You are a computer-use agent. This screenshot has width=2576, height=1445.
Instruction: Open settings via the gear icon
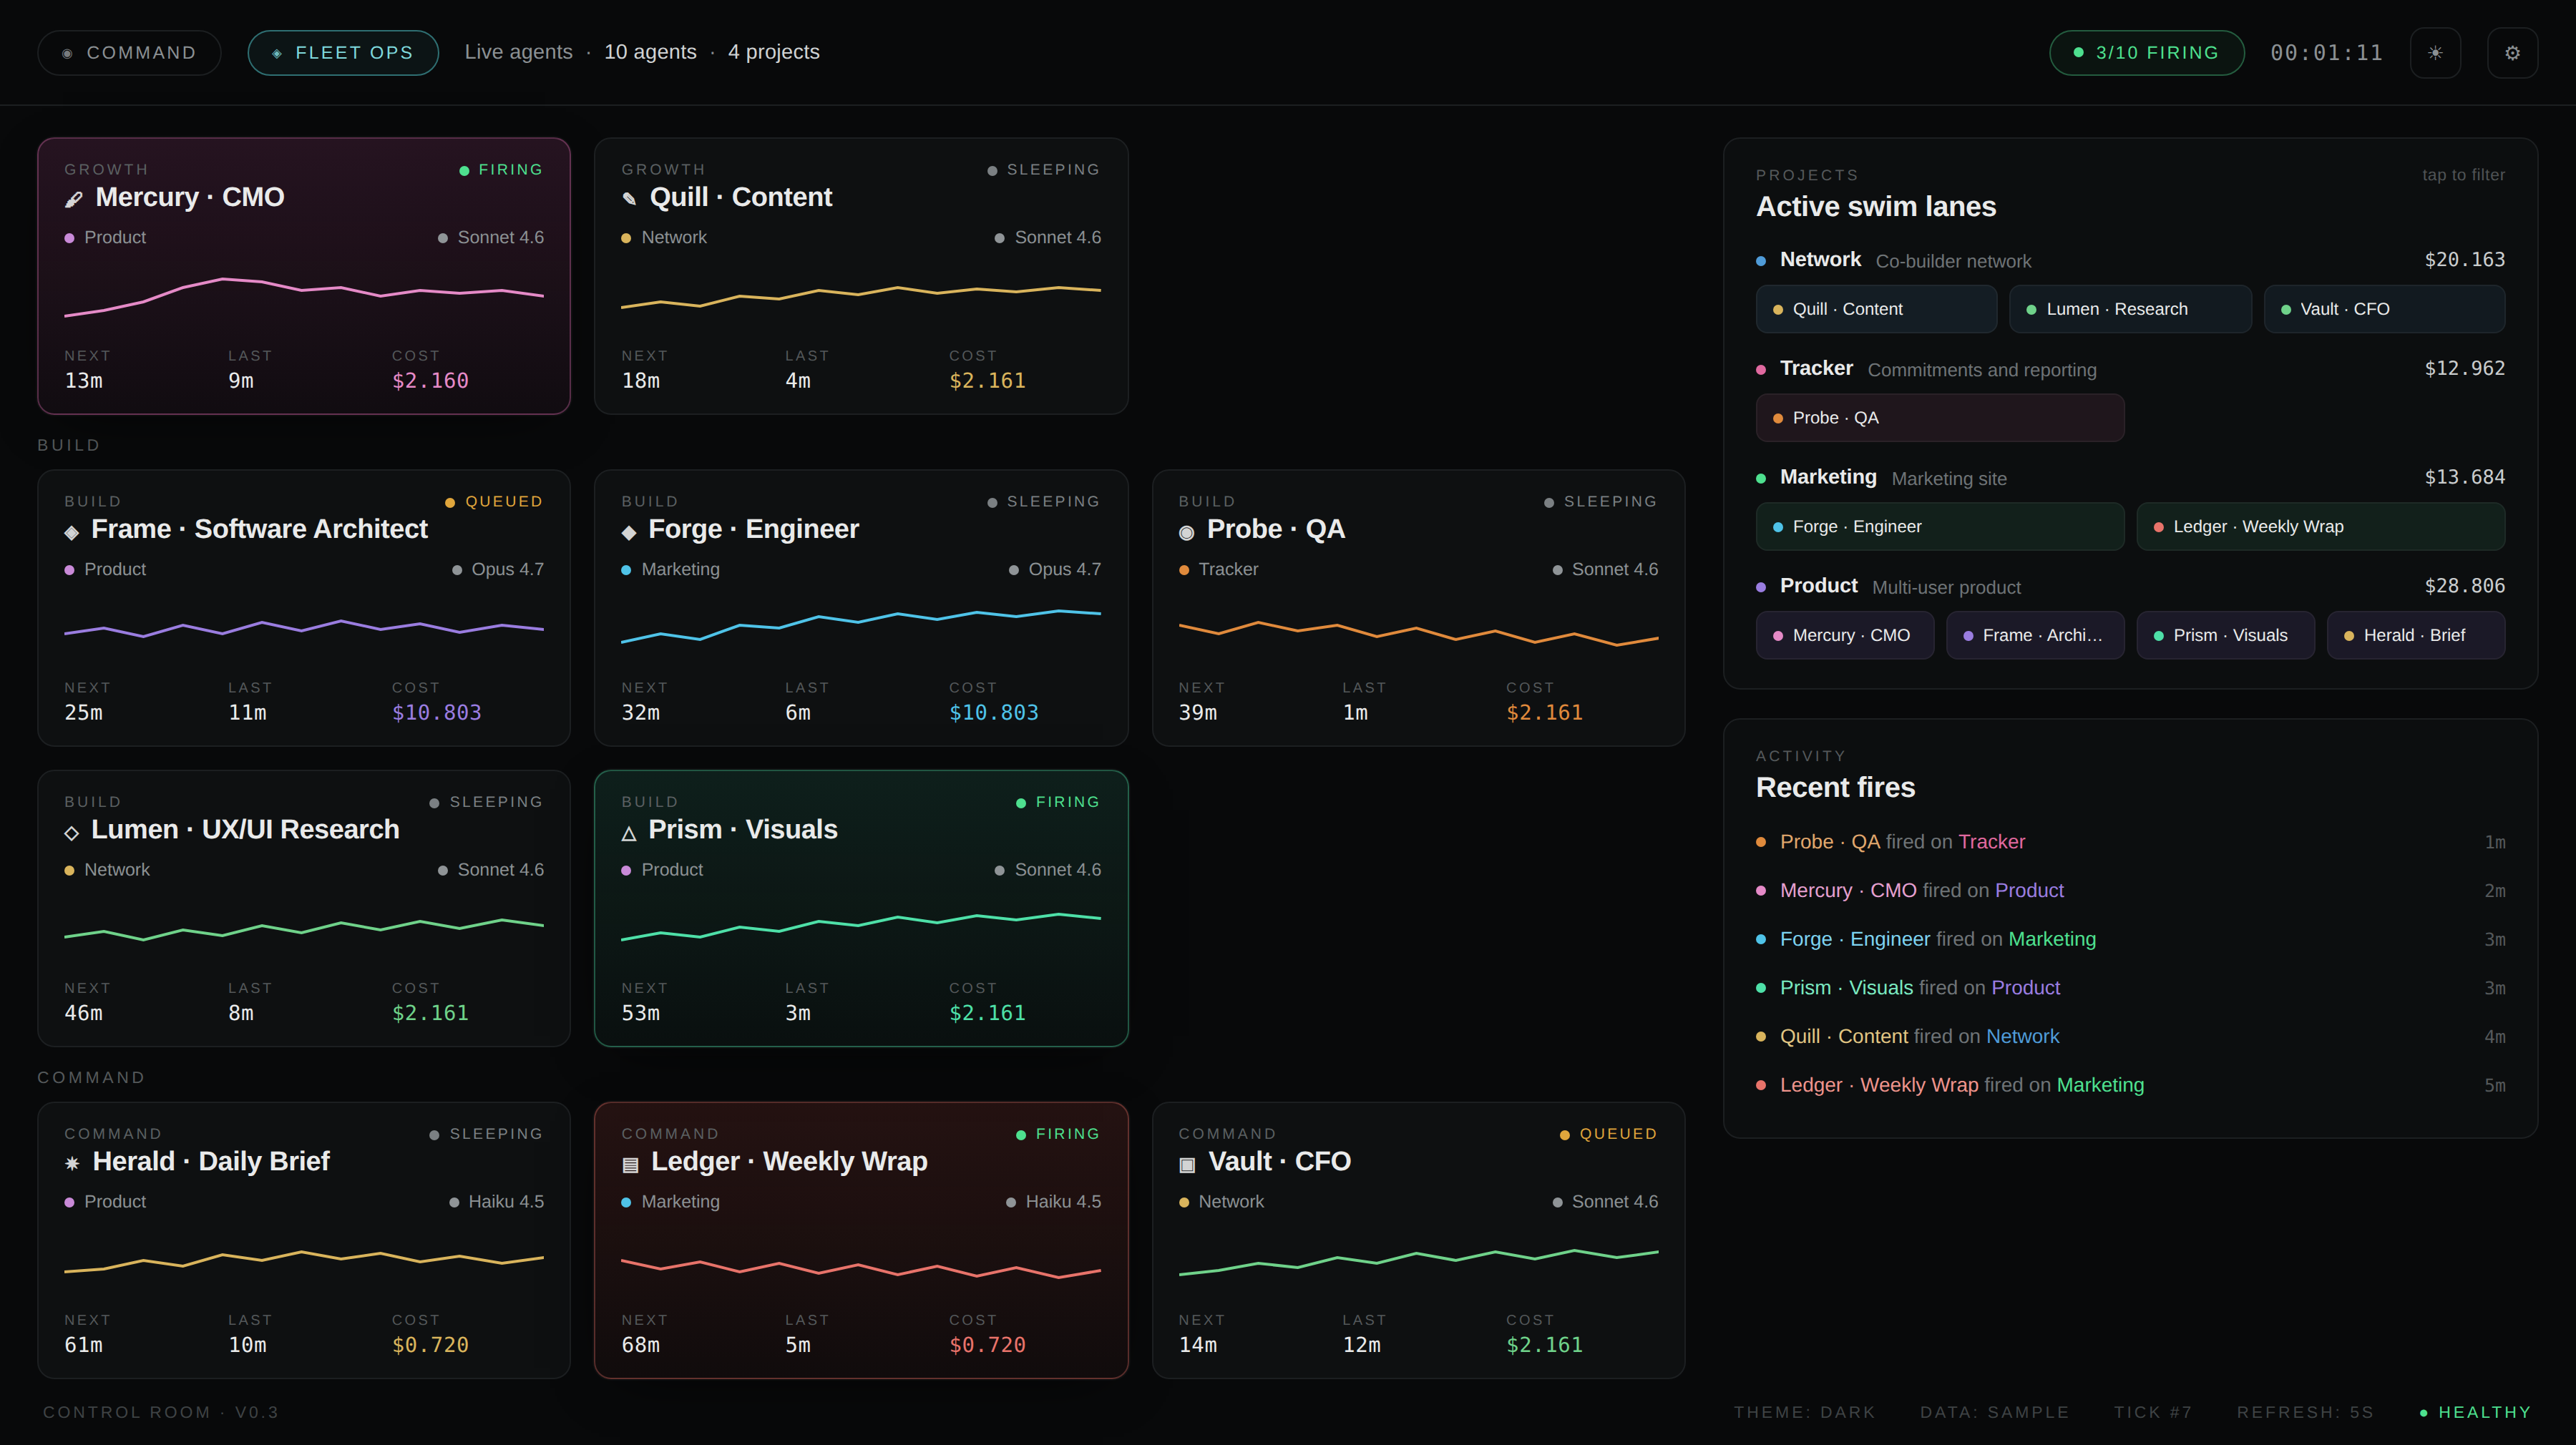pyautogui.click(x=2512, y=53)
